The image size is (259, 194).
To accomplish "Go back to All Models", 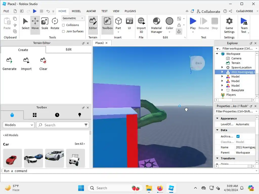I will coord(11,135).
